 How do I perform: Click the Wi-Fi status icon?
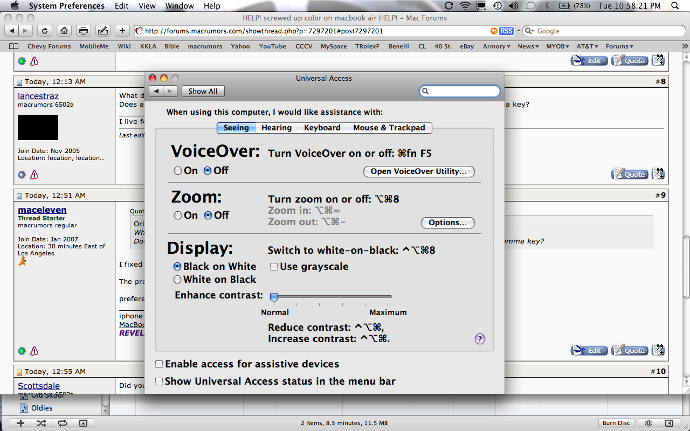[x=465, y=6]
